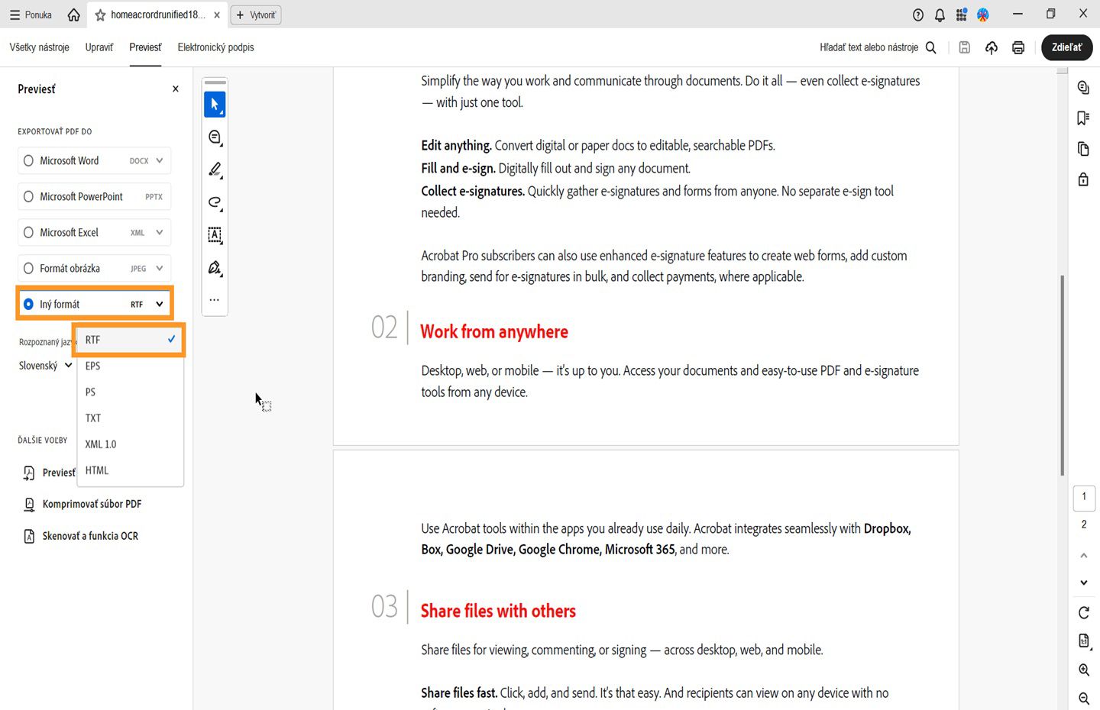Close the Previesť side panel

[x=176, y=89]
